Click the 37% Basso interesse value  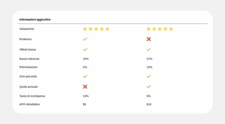(x=149, y=59)
